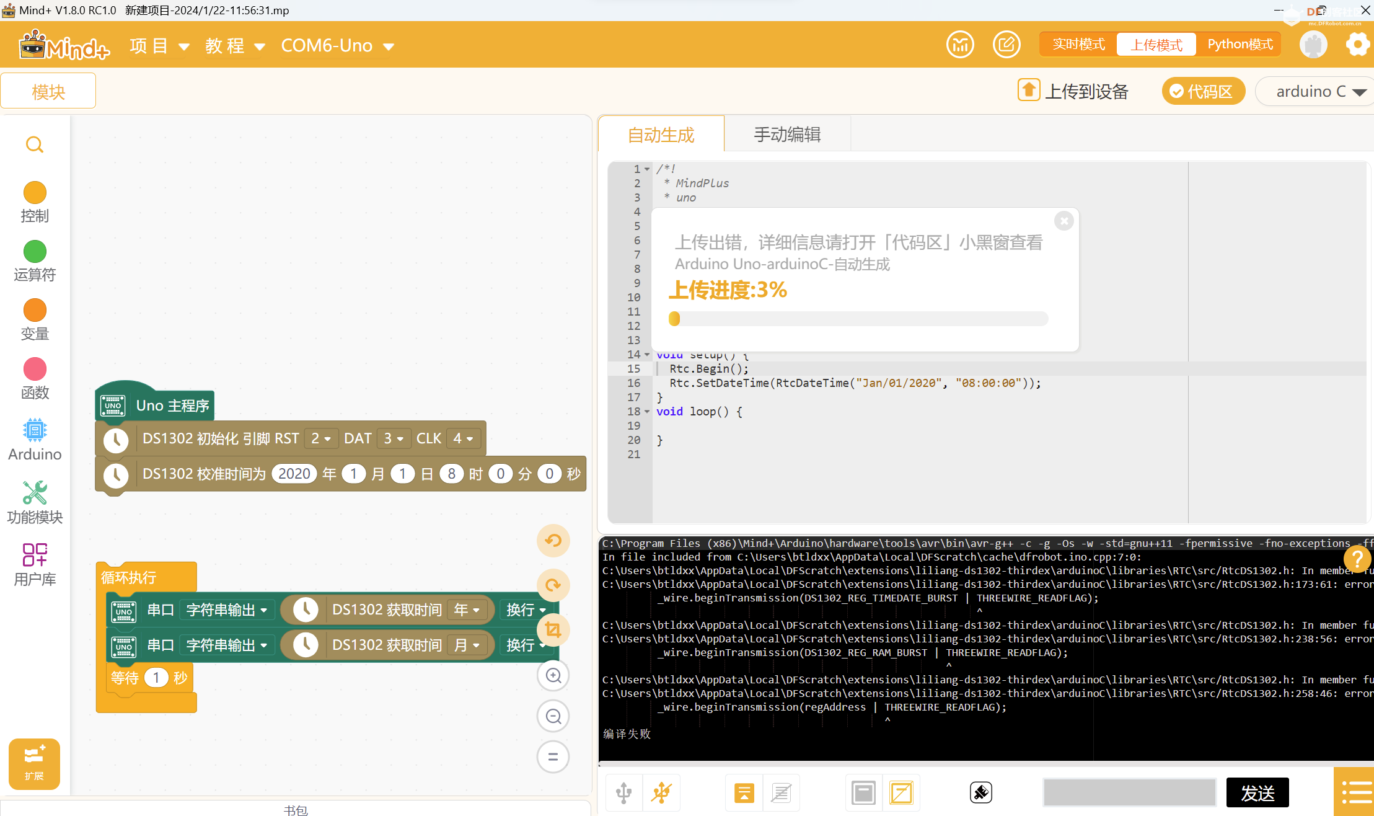The image size is (1374, 816).
Task: Open the community chart icon in header
Action: (960, 45)
